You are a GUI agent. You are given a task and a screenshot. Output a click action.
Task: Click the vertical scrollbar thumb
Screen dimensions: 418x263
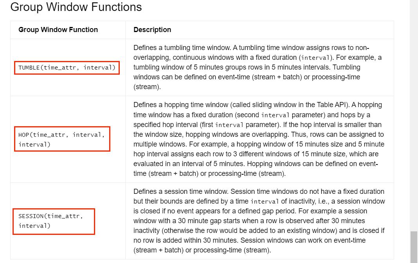[414, 247]
